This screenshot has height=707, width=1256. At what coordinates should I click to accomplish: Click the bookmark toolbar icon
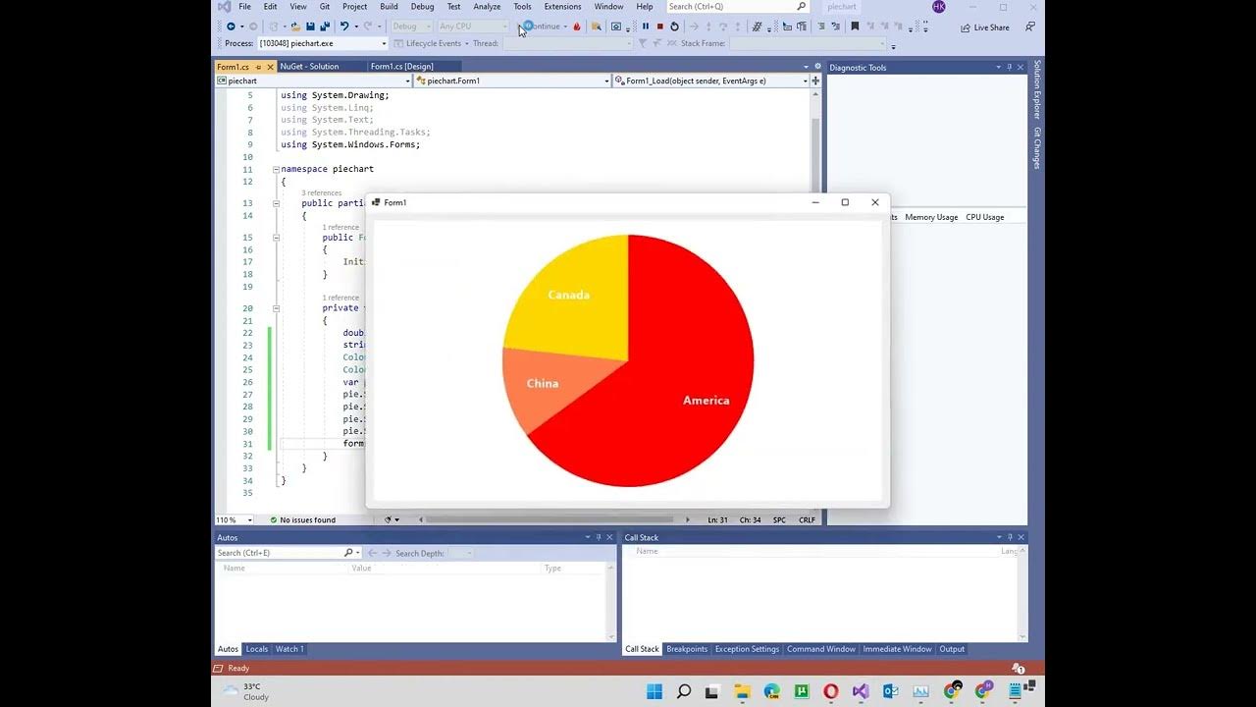(x=855, y=27)
